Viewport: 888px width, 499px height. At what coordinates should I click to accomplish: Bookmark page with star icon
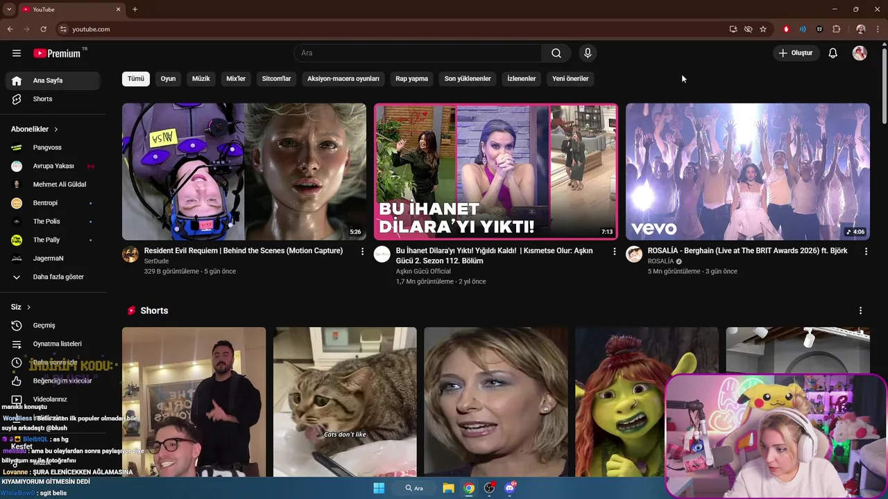[x=763, y=29]
